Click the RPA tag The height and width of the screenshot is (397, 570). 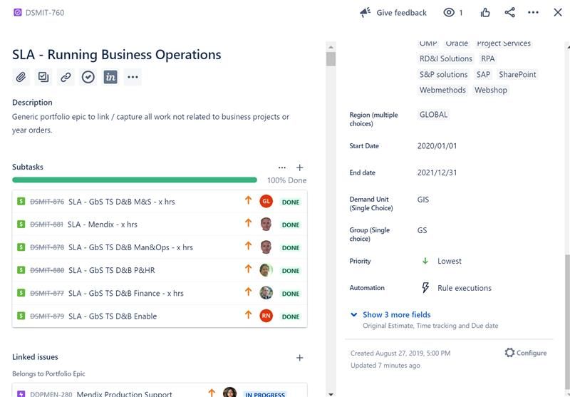[487, 59]
